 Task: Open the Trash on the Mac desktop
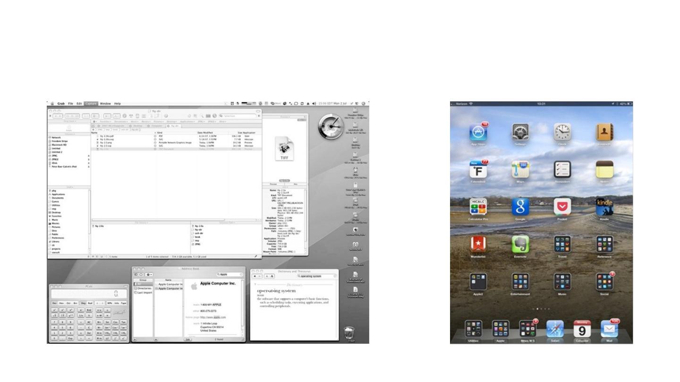click(350, 333)
